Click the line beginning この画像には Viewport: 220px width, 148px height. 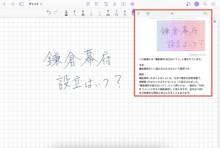[171, 59]
